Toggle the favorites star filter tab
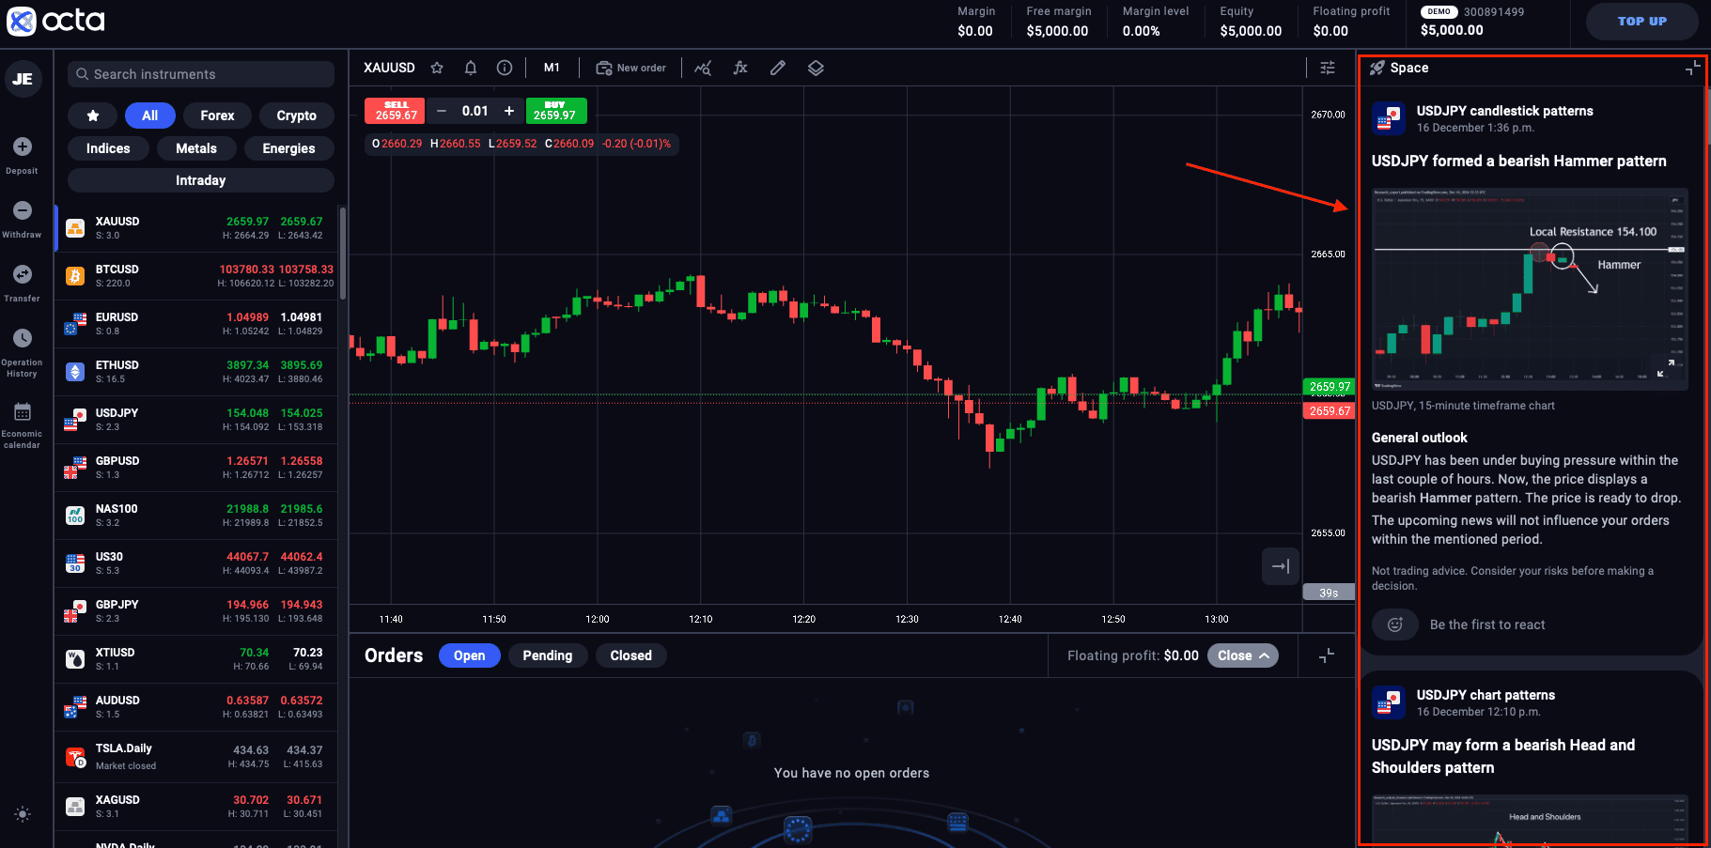This screenshot has width=1711, height=848. click(x=92, y=116)
